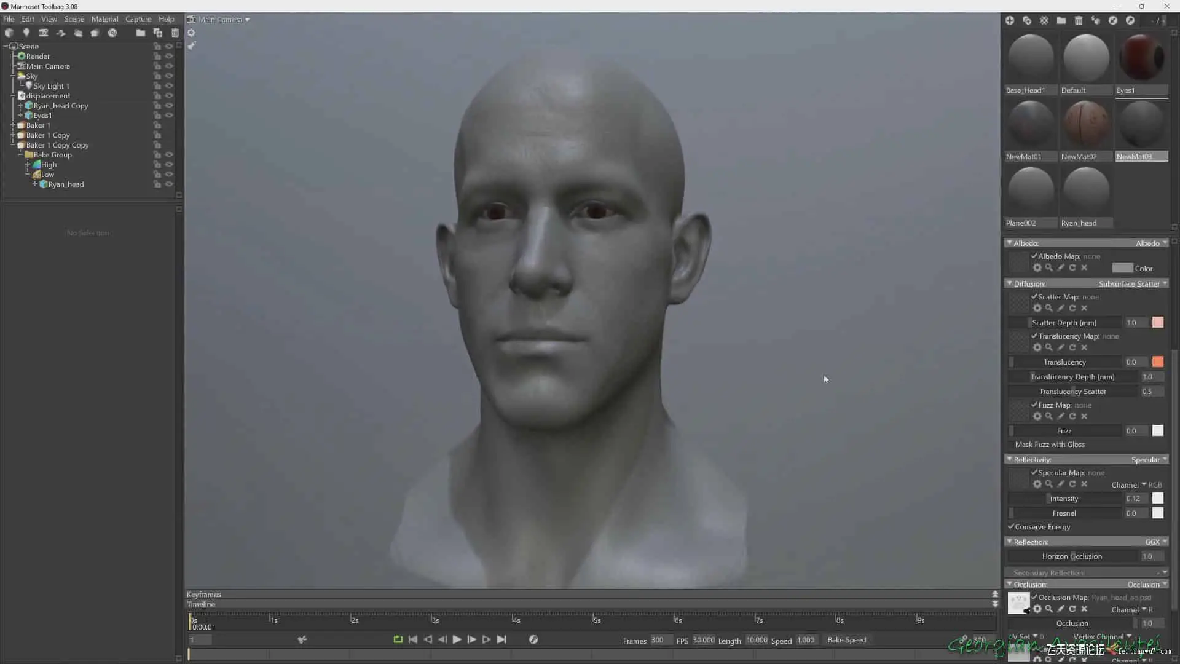Image resolution: width=1180 pixels, height=664 pixels.
Task: Click the add camera toolbar icon
Action: 43,33
